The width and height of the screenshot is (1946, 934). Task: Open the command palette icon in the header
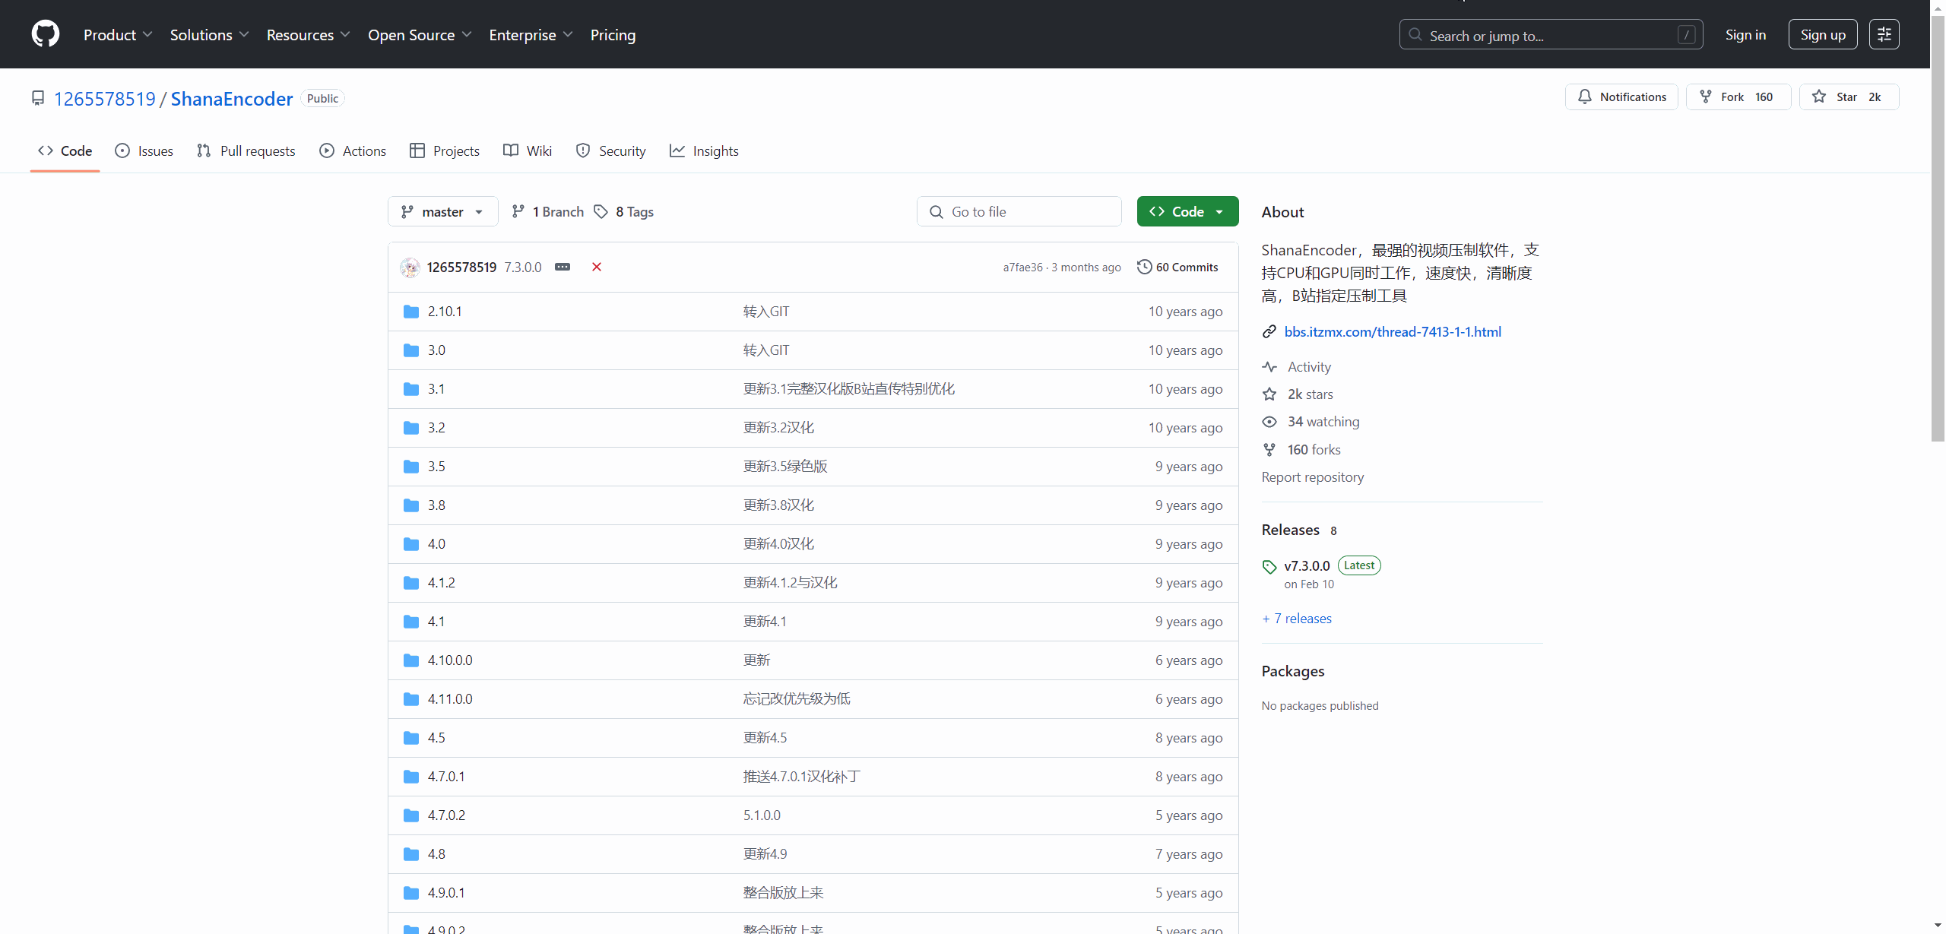(x=1884, y=34)
